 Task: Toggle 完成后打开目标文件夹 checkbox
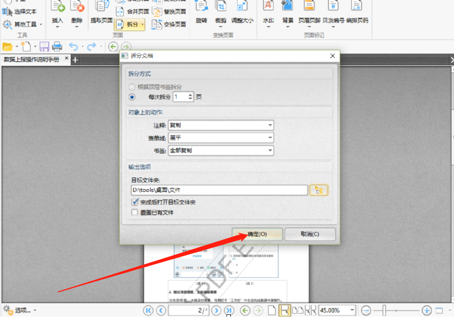pos(134,202)
